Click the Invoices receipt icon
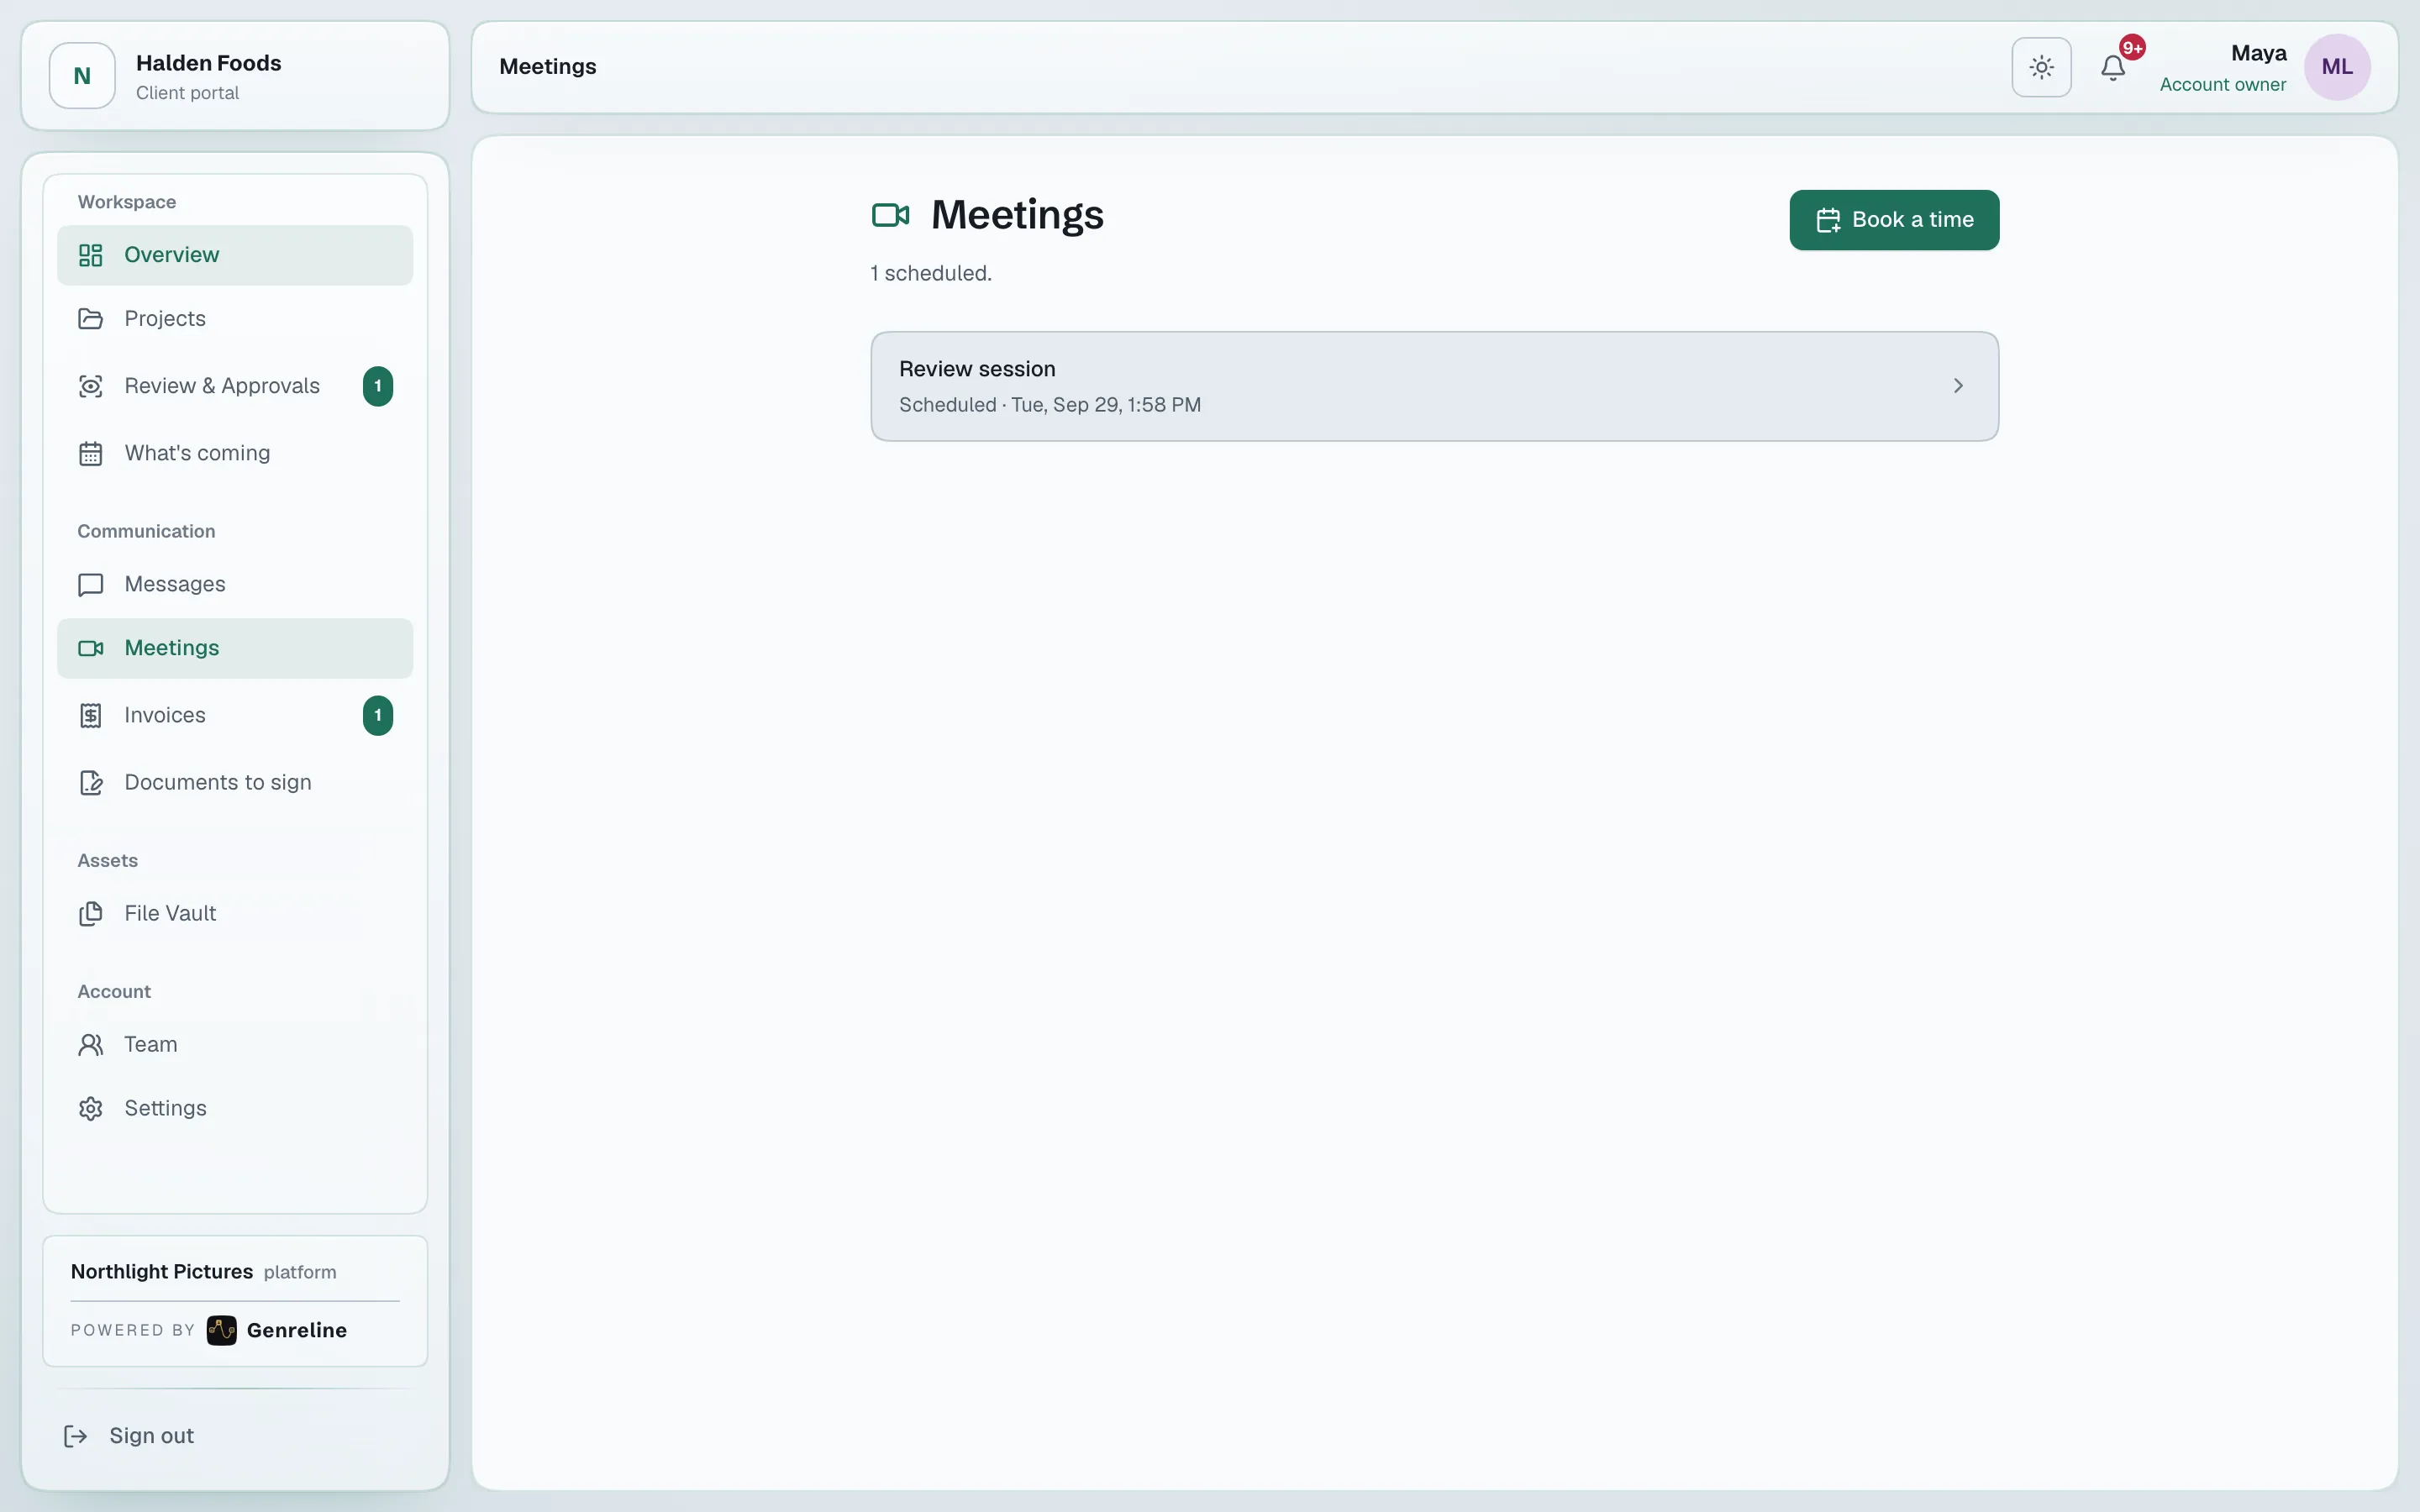 [91, 715]
